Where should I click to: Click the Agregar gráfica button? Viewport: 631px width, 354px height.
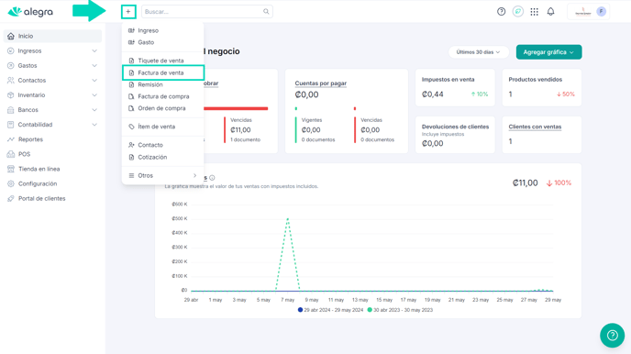(548, 52)
